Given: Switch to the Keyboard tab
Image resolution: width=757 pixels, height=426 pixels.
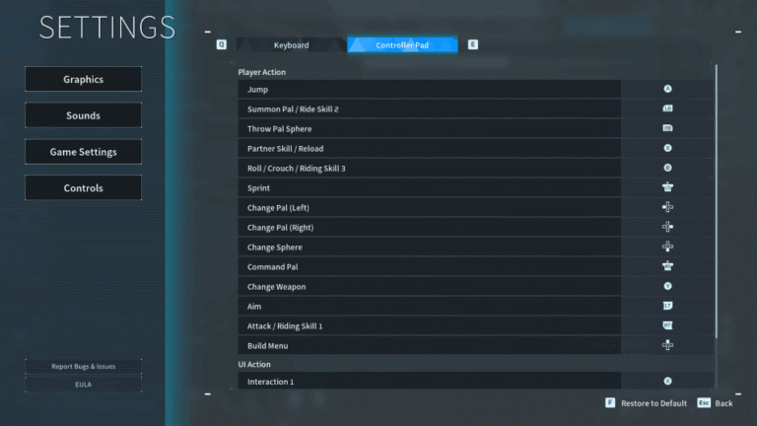Looking at the screenshot, I should [x=291, y=45].
